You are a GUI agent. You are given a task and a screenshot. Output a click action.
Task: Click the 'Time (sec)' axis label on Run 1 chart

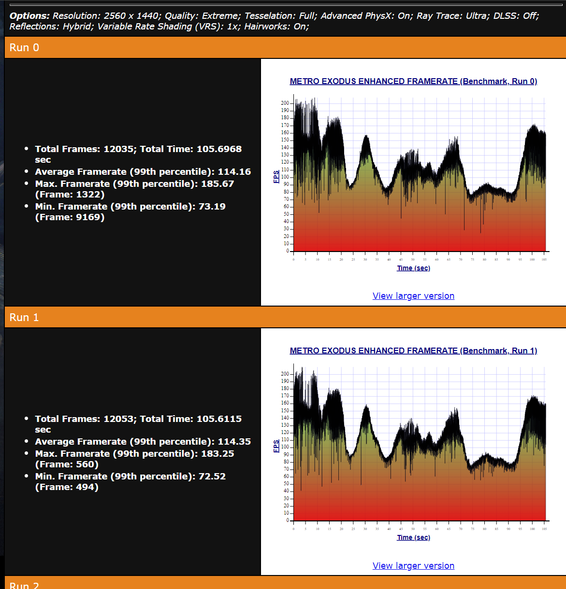[x=414, y=537]
